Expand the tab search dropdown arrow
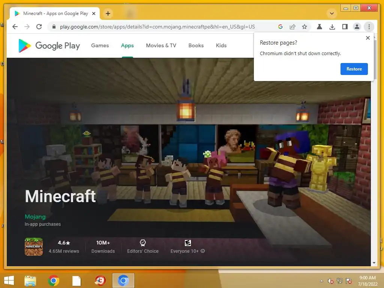The height and width of the screenshot is (288, 384). coord(332,13)
